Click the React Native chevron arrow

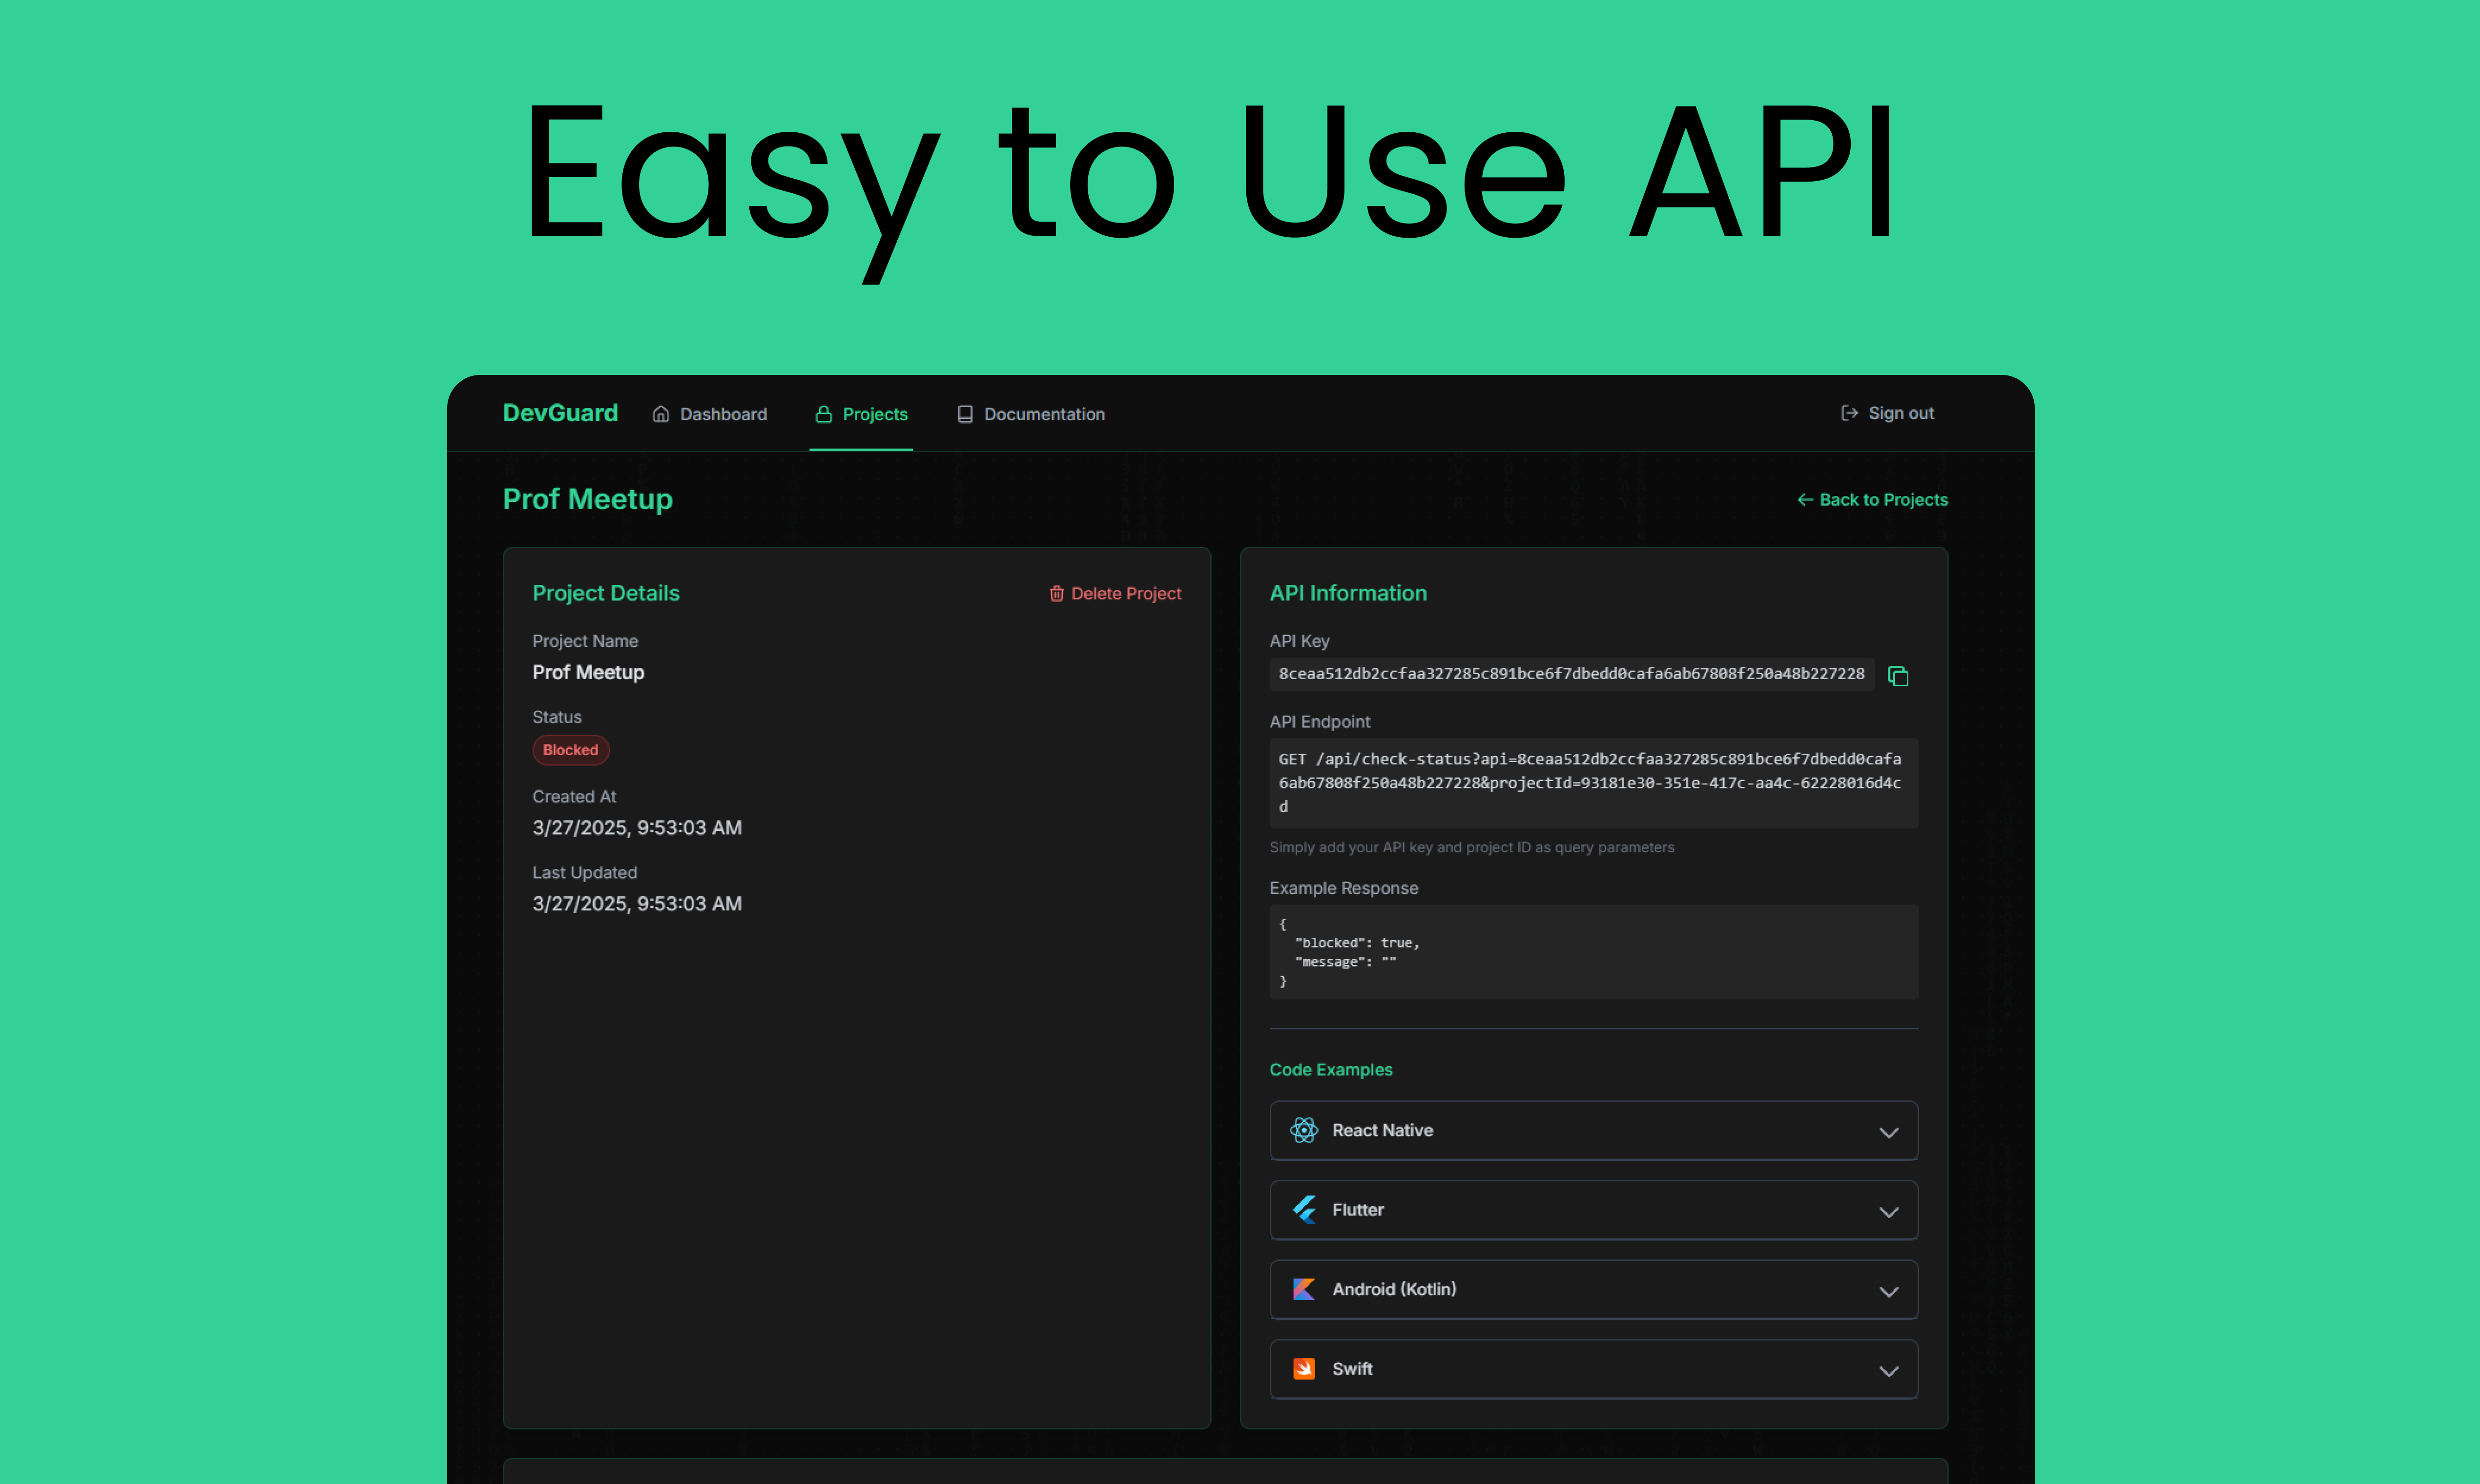pos(1889,1132)
